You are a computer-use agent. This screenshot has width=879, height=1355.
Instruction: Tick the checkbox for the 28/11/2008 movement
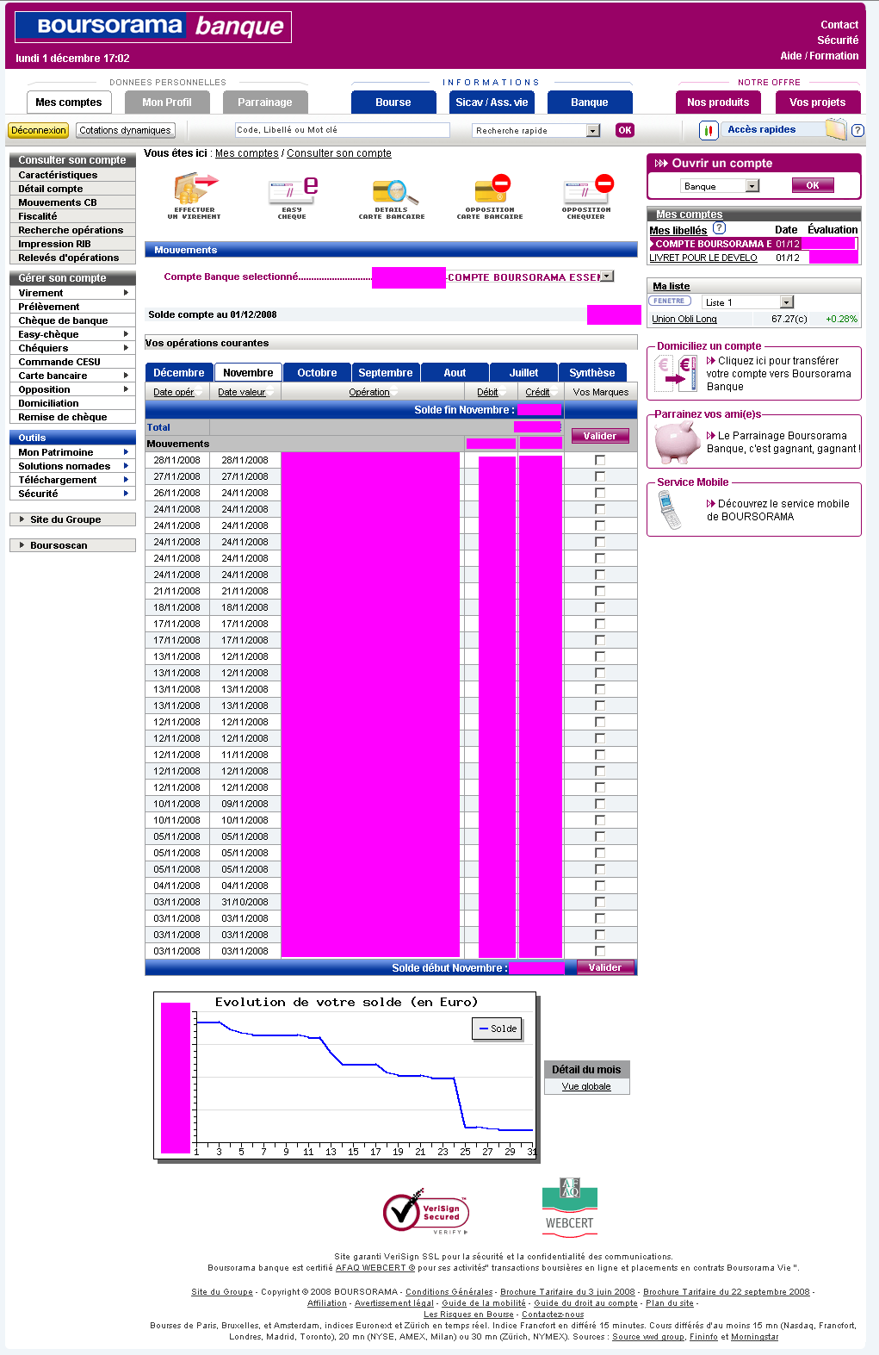pos(600,460)
